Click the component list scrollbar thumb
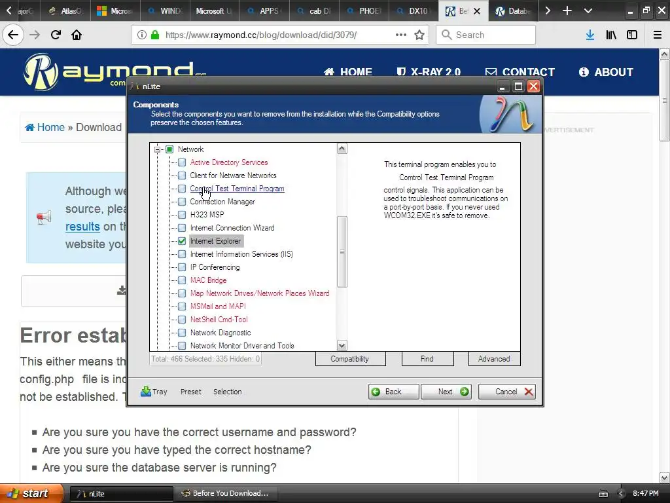 coord(342,252)
